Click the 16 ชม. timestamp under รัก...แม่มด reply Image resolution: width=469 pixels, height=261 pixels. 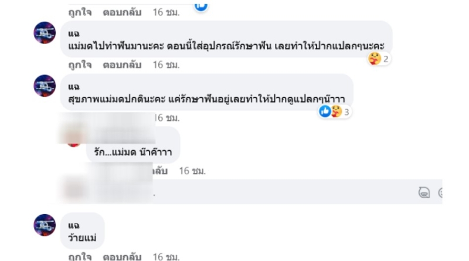point(192,171)
